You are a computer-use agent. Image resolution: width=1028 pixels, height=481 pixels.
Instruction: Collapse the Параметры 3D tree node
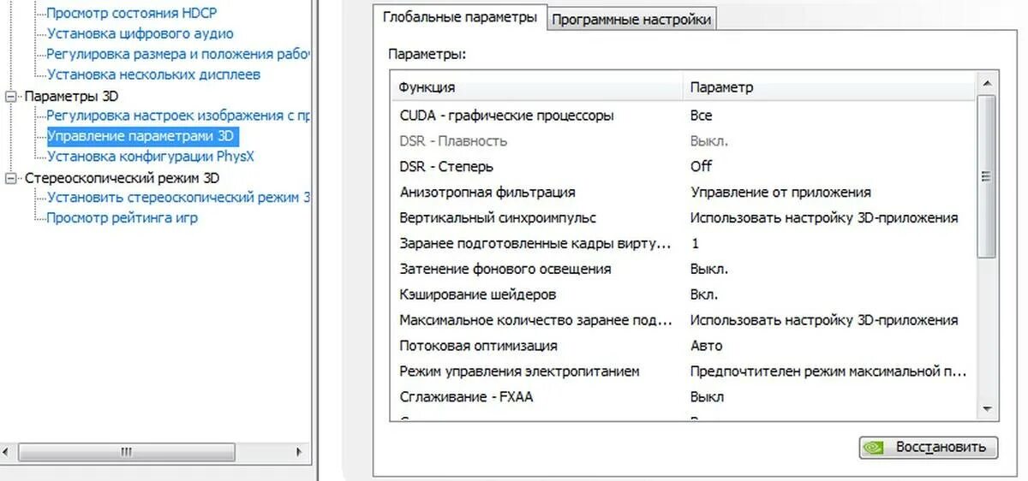point(11,96)
